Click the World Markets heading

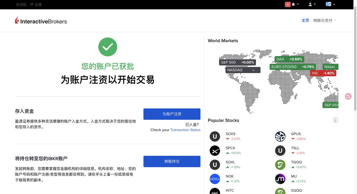coord(223,41)
